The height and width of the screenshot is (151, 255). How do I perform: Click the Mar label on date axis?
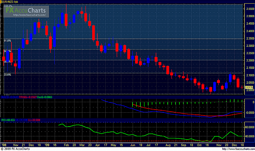(82, 145)
